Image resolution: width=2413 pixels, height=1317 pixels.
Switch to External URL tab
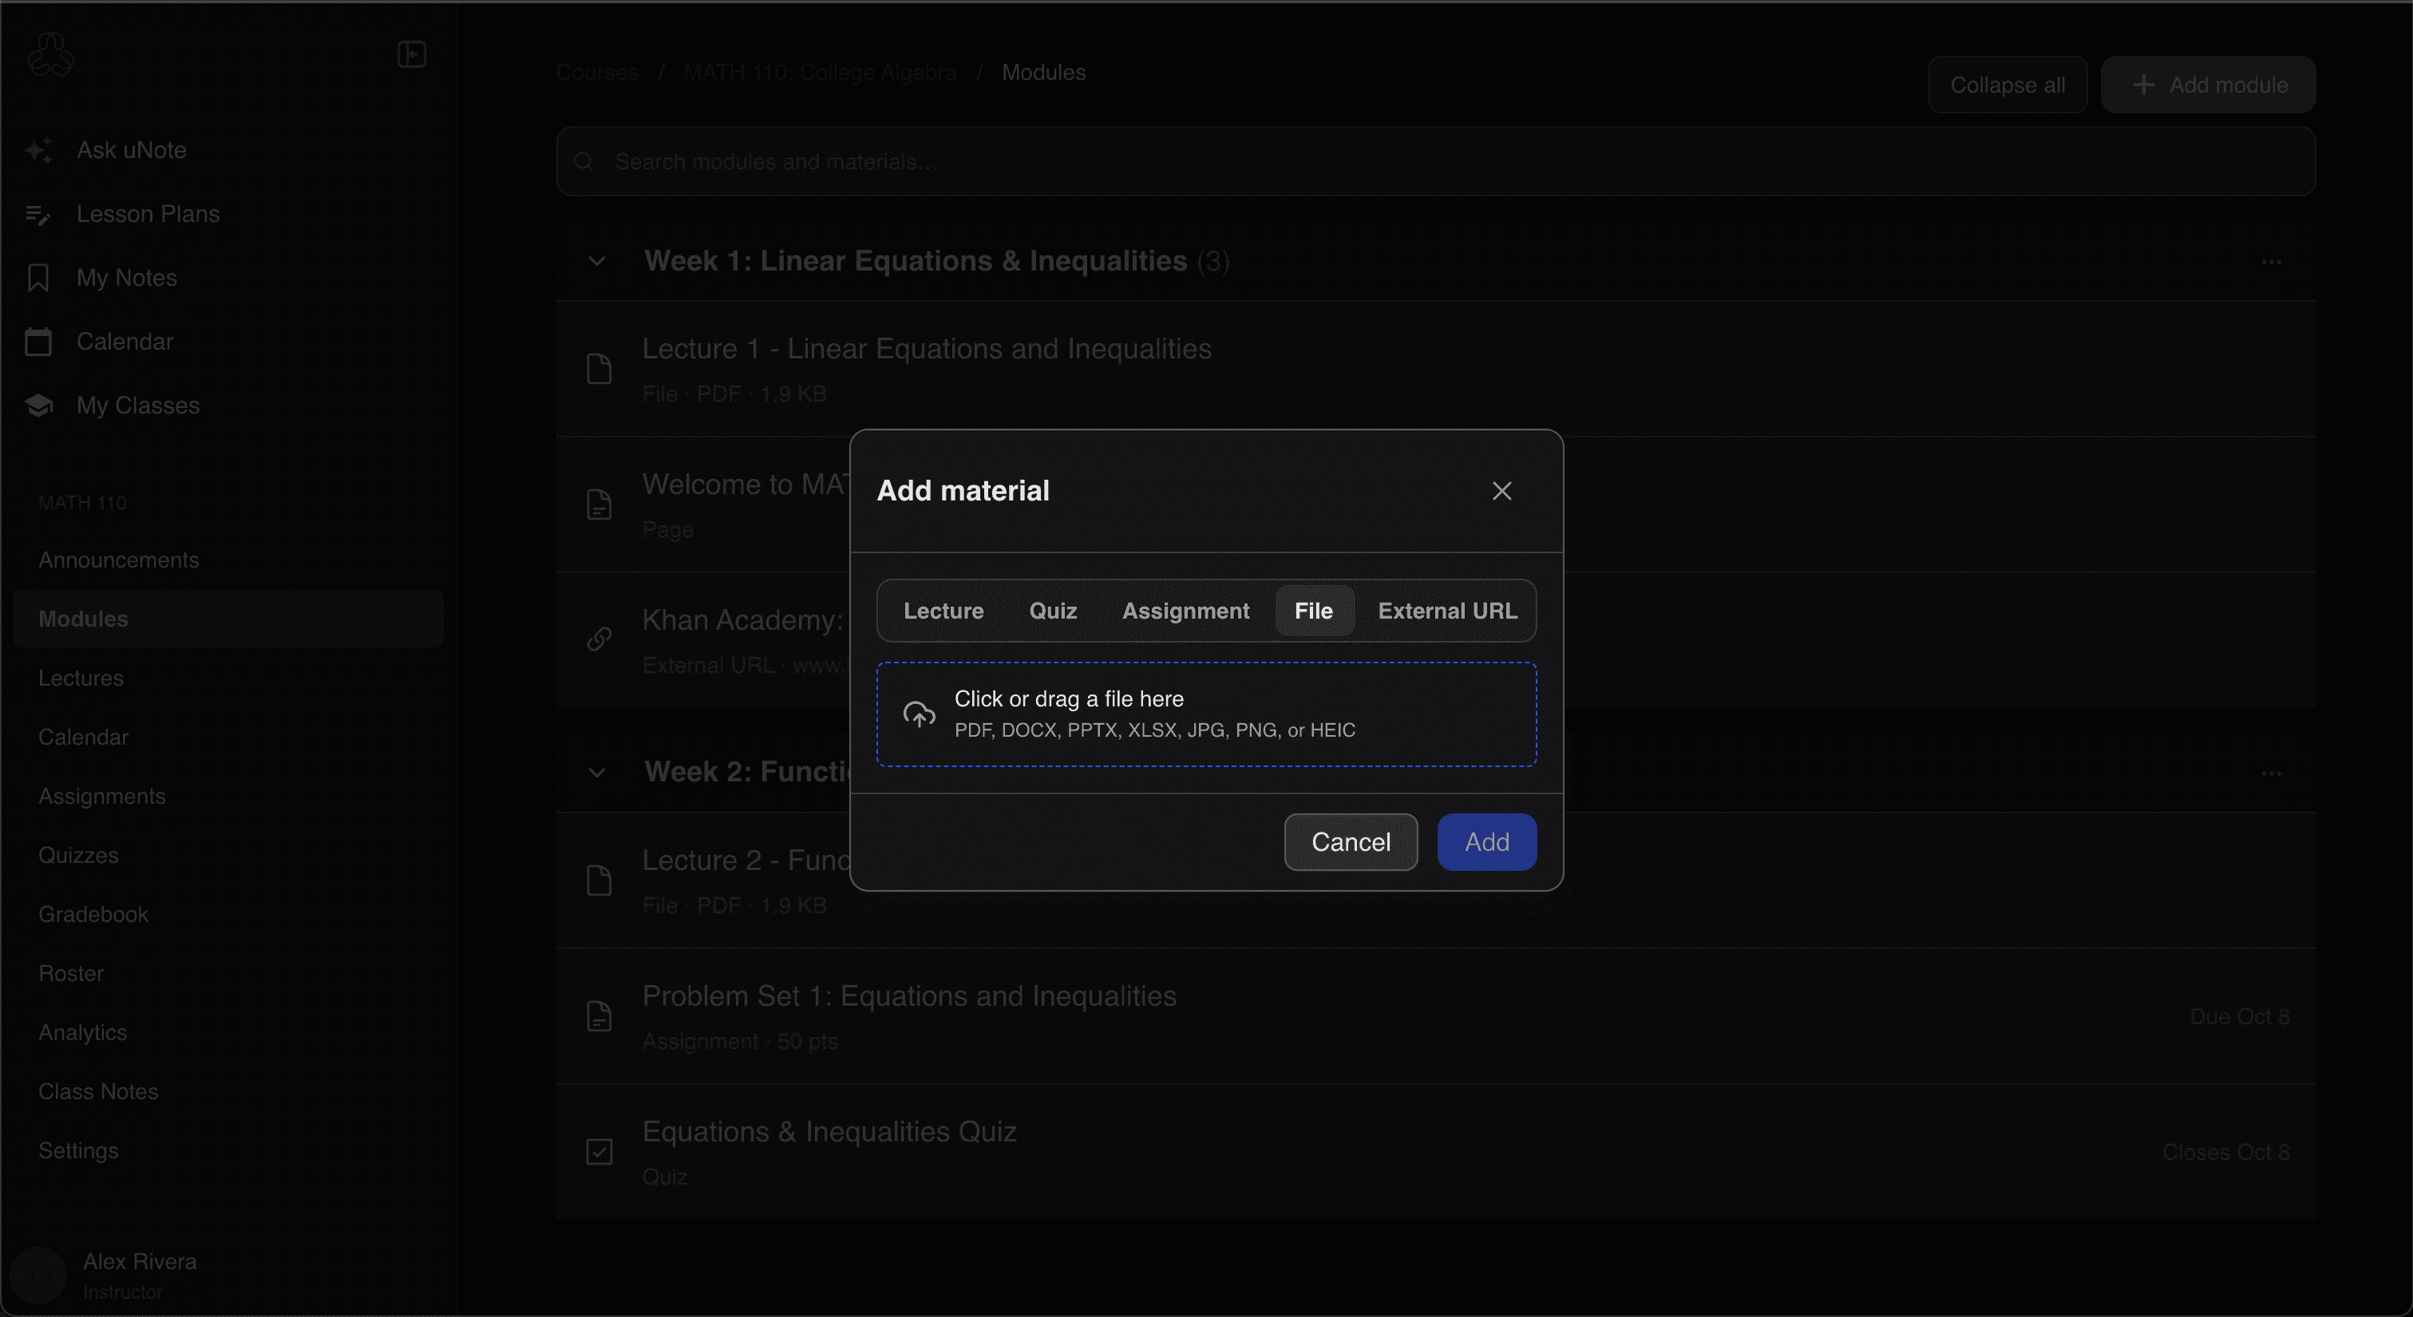tap(1447, 611)
